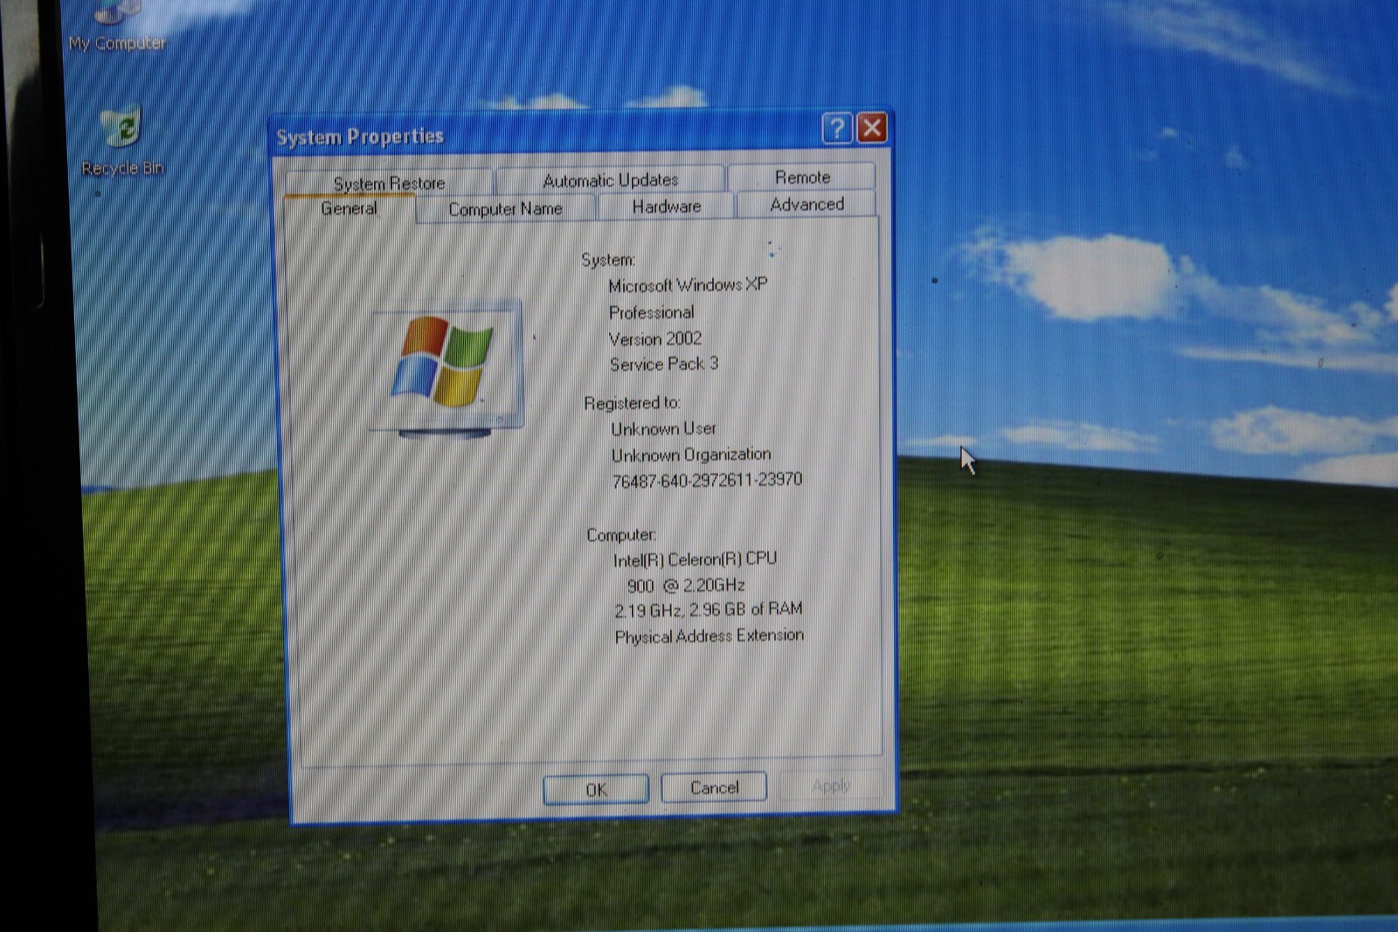Switch to the System Restore tab
1398x932 pixels.
click(389, 183)
